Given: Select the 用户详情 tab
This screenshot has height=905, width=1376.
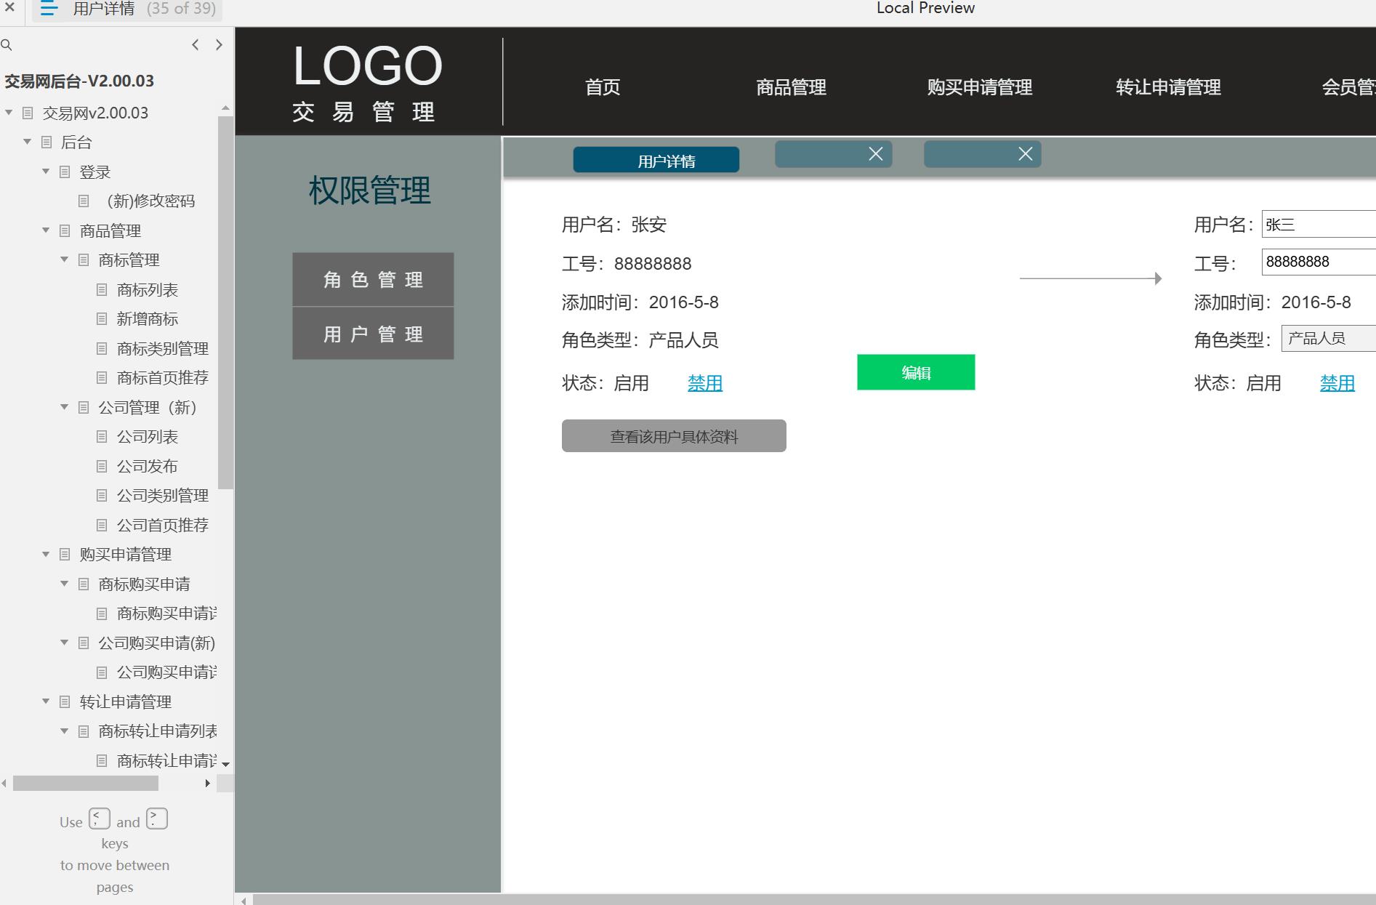Looking at the screenshot, I should click(656, 160).
